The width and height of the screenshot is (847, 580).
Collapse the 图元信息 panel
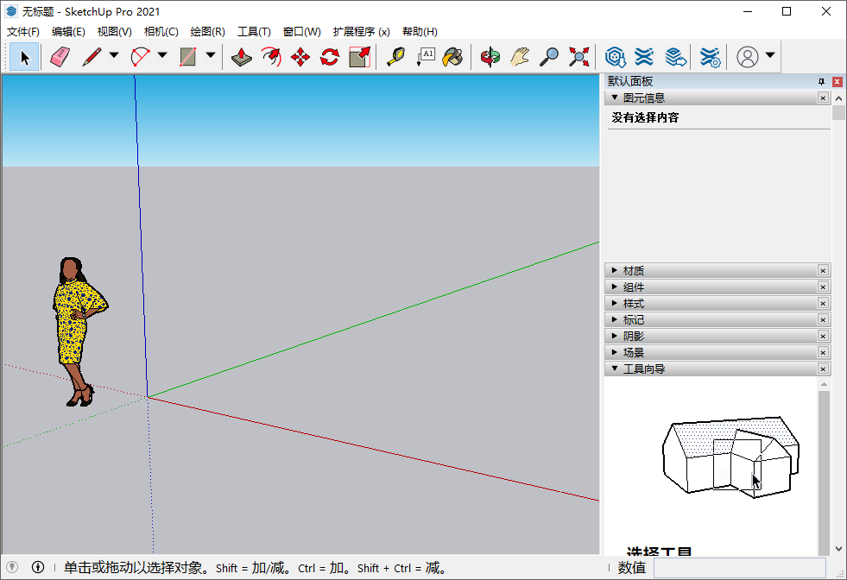point(616,98)
